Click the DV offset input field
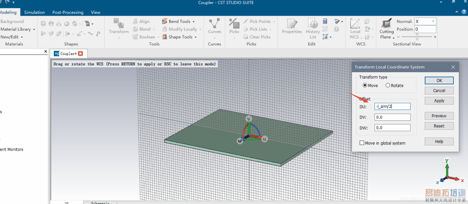 tap(392, 117)
